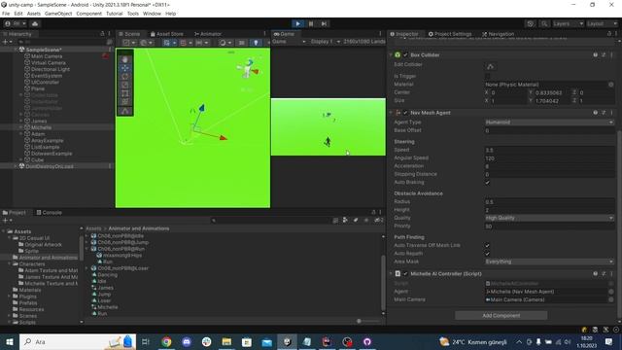Open Michelle AI Controller help icon

[x=596, y=274]
